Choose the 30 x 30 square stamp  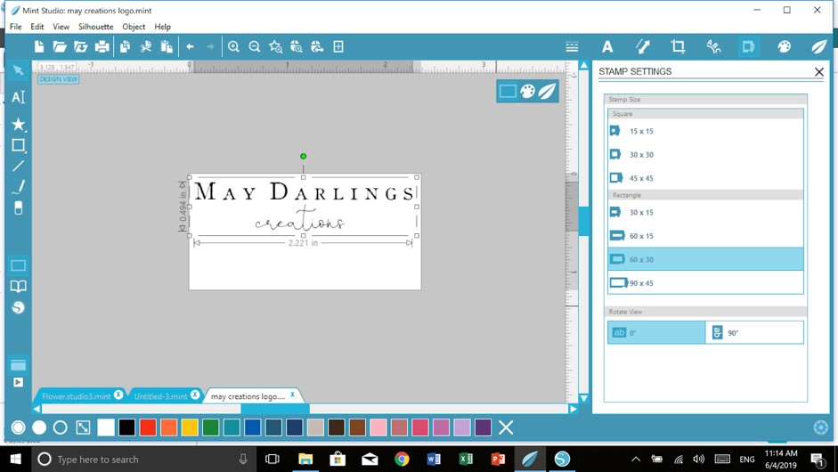pyautogui.click(x=705, y=154)
